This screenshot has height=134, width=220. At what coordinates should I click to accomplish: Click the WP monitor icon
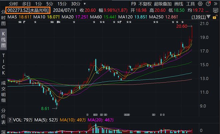point(216,10)
